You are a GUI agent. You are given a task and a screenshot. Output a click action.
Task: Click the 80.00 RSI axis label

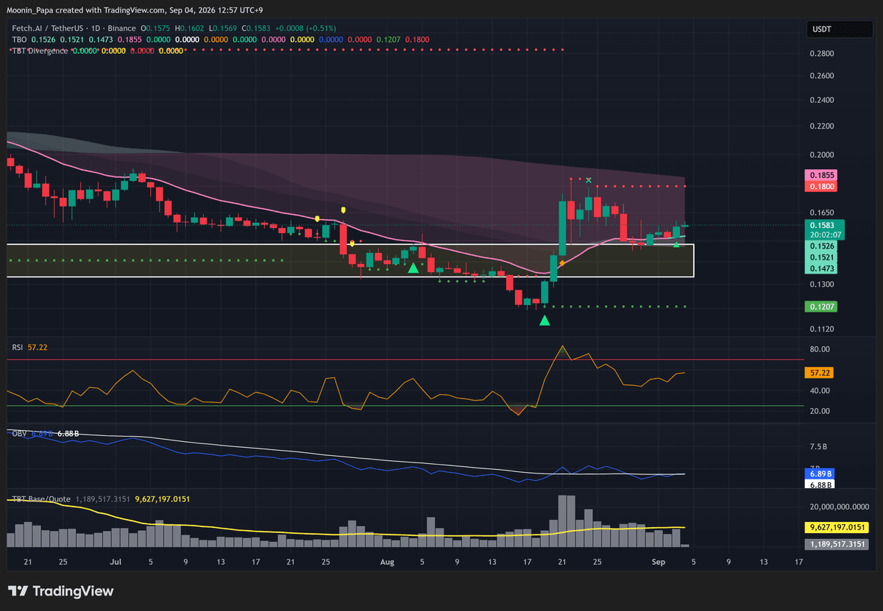click(x=820, y=349)
